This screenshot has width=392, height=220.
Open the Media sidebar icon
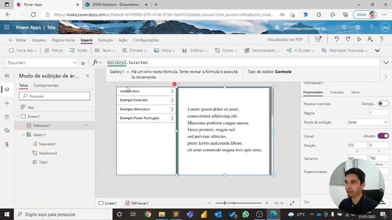[x=7, y=130]
